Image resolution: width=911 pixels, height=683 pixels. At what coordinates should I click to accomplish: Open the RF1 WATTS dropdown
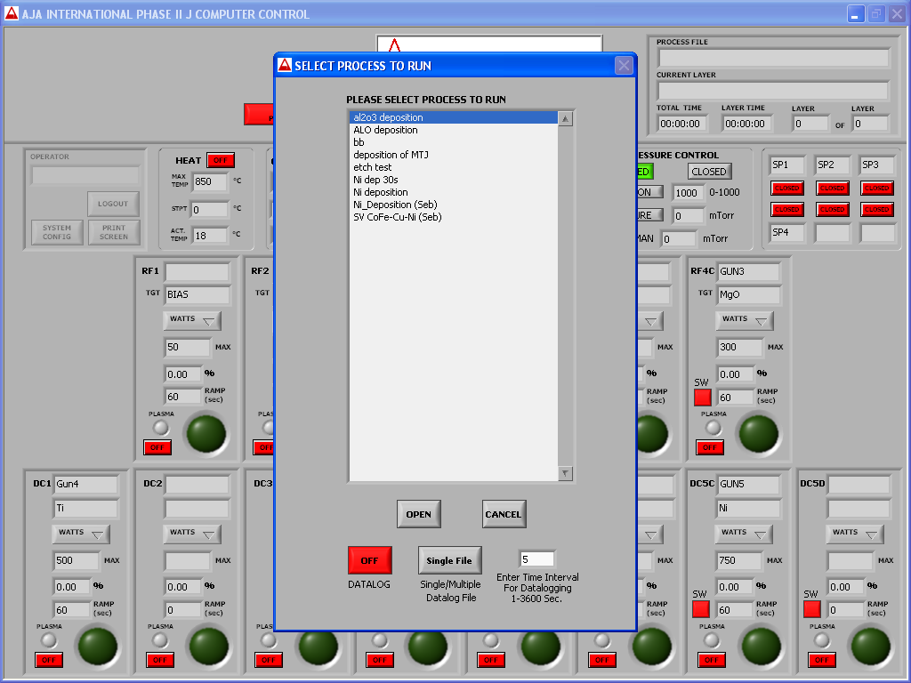tap(191, 319)
